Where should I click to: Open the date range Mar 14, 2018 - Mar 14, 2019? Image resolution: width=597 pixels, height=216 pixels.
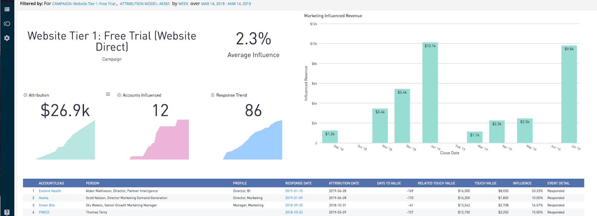(226, 4)
